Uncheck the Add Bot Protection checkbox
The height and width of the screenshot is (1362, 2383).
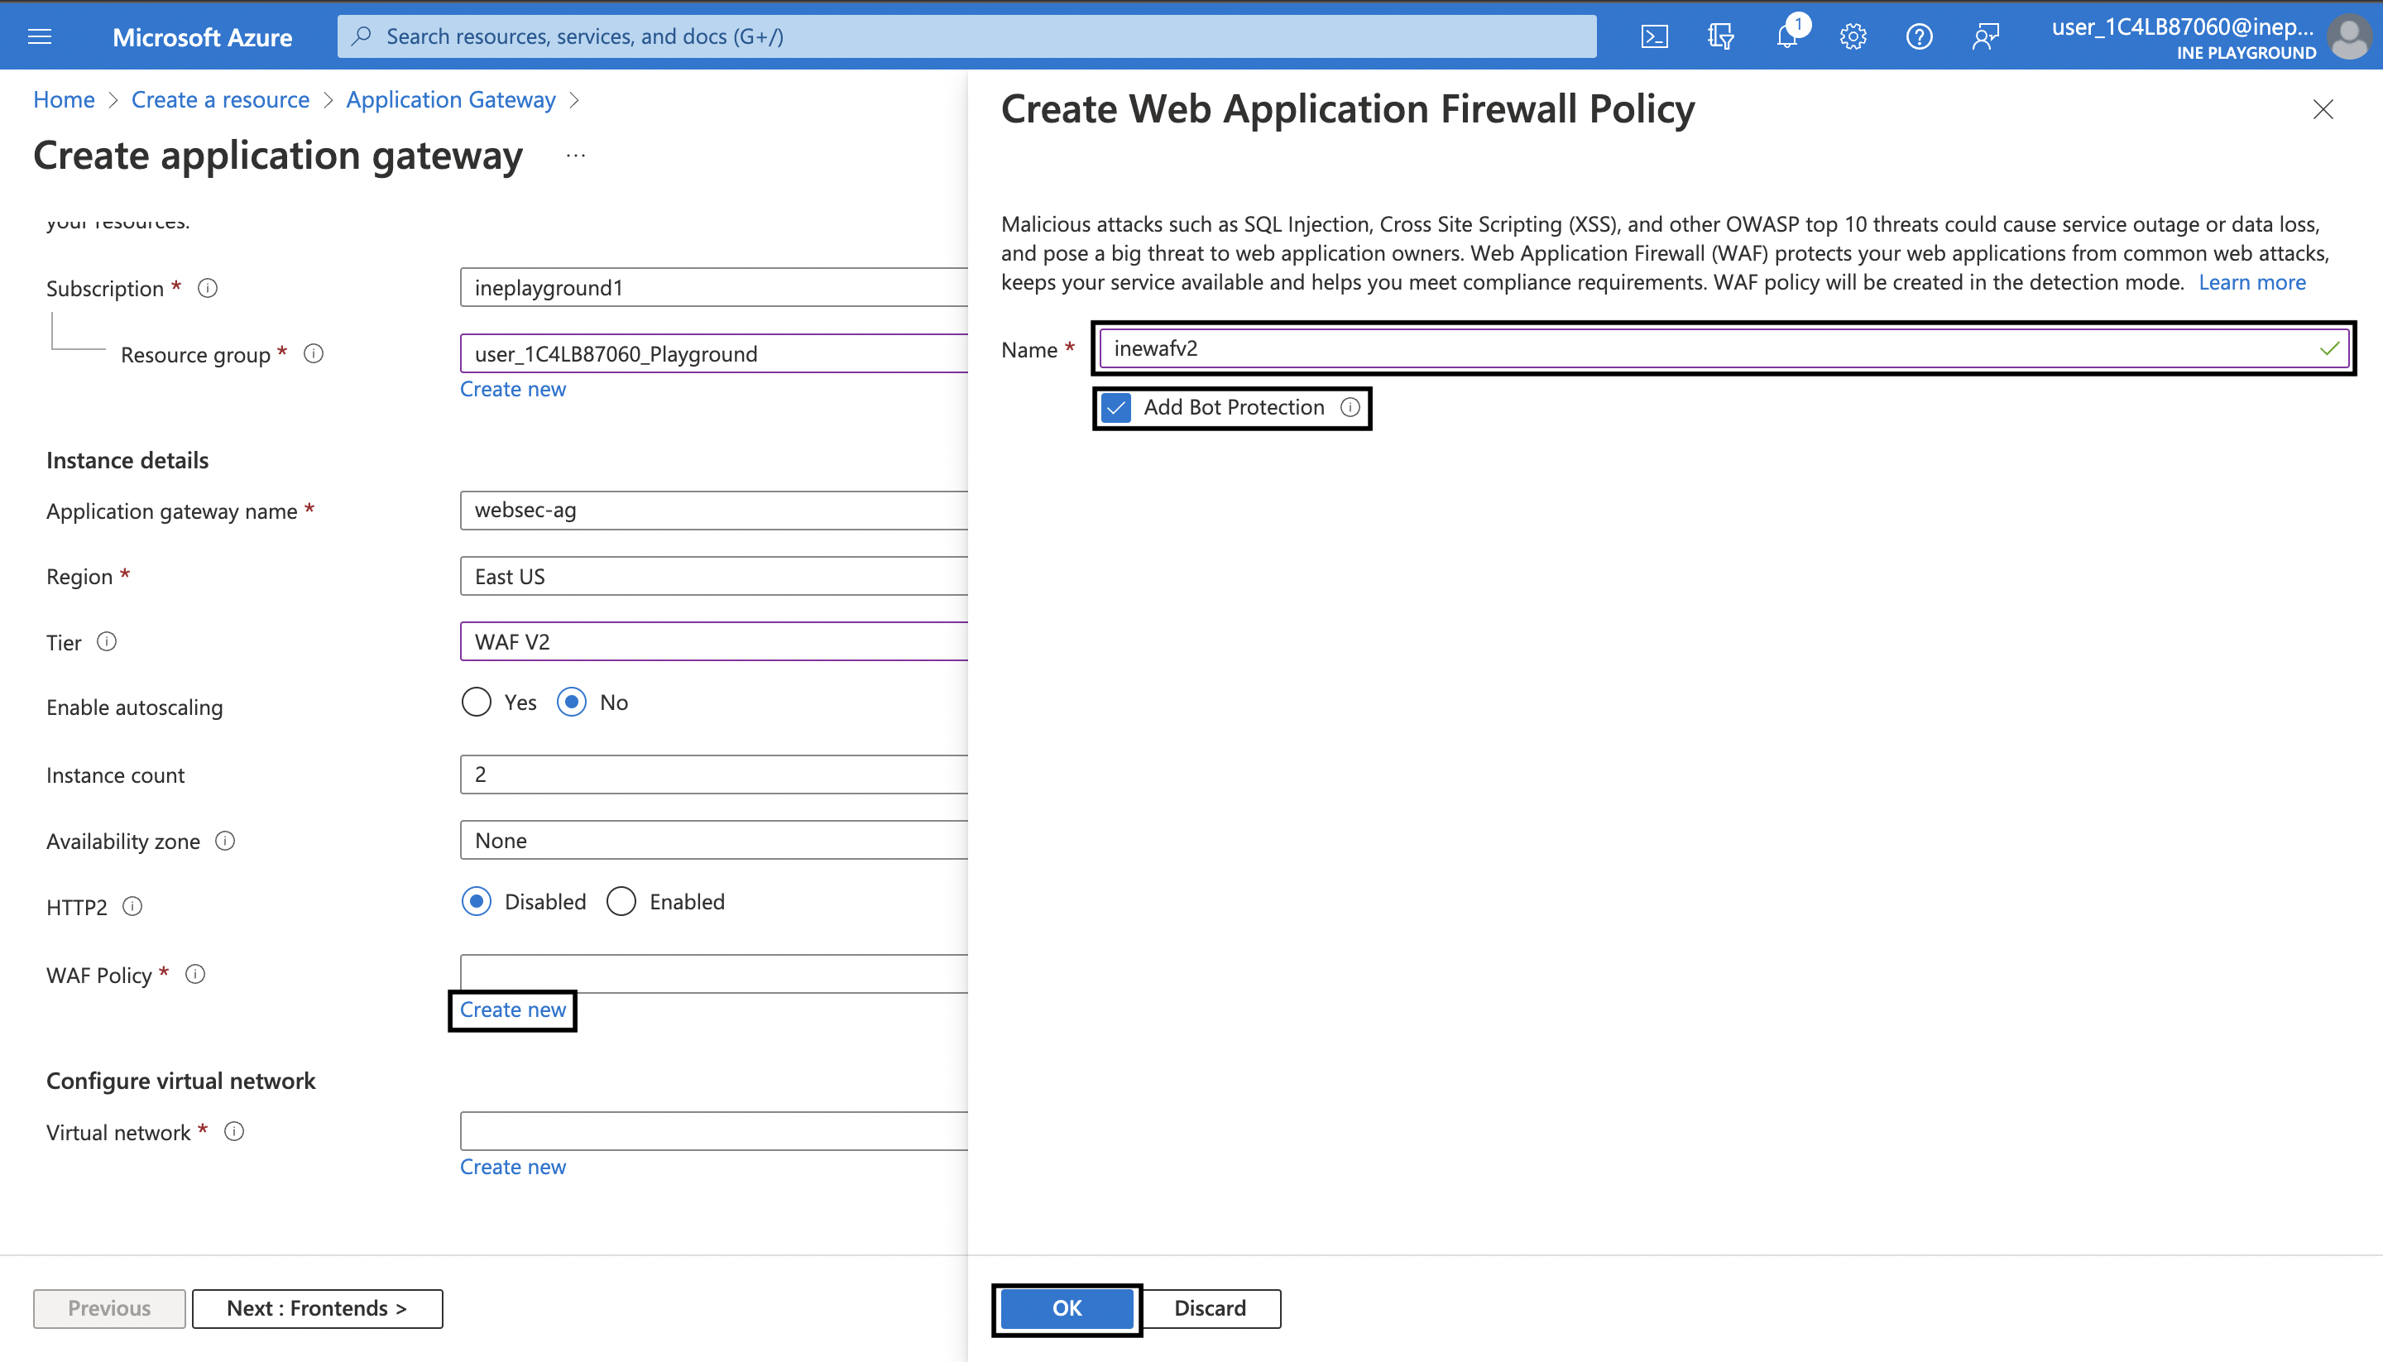pyautogui.click(x=1115, y=408)
